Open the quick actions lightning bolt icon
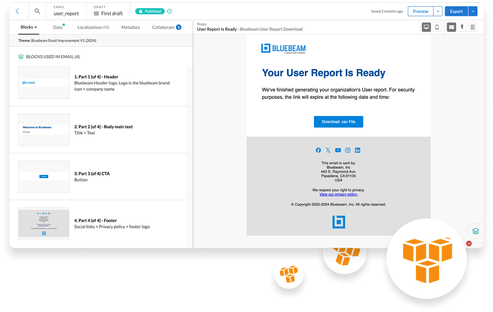Image resolution: width=493 pixels, height=312 pixels. click(462, 27)
